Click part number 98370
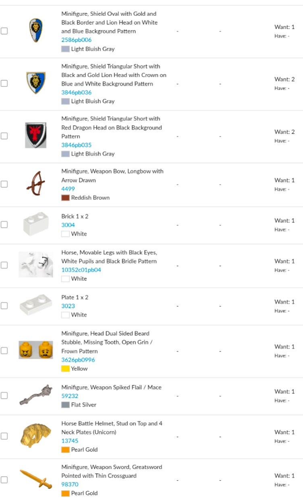Screen dimensions: 303x500 tap(70, 484)
